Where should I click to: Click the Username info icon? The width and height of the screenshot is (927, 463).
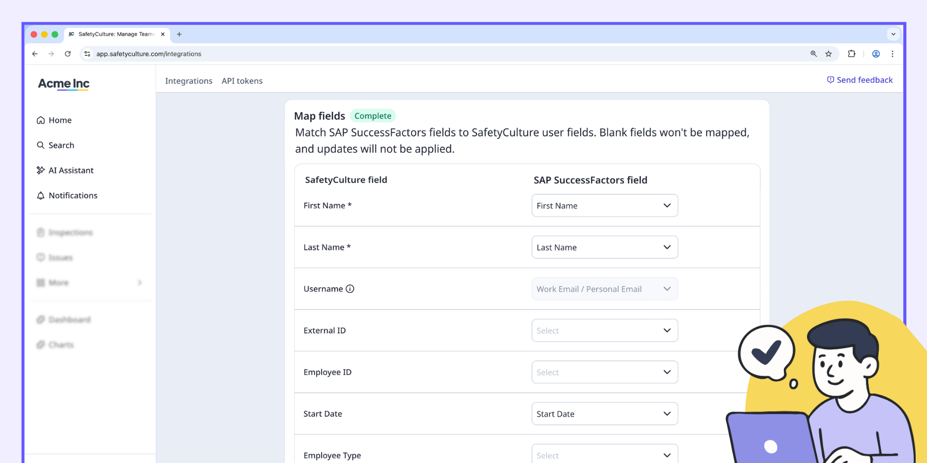tap(350, 289)
